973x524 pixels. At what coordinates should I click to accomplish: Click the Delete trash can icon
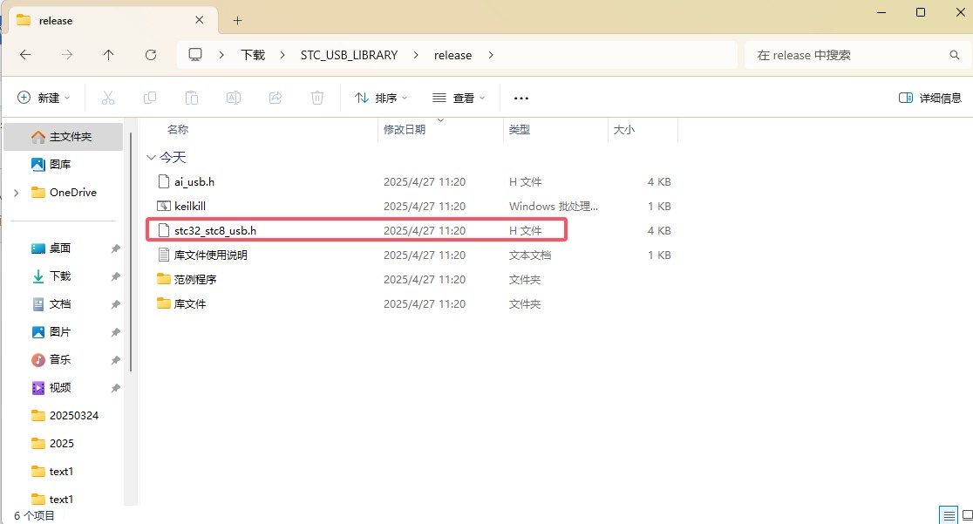317,98
